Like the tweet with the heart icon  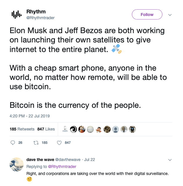pos(59,143)
